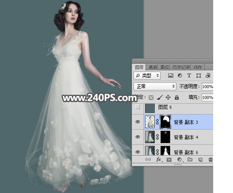Click the lock image pixels brush icon
Viewport: 233px width, 193px height.
(x=160, y=97)
